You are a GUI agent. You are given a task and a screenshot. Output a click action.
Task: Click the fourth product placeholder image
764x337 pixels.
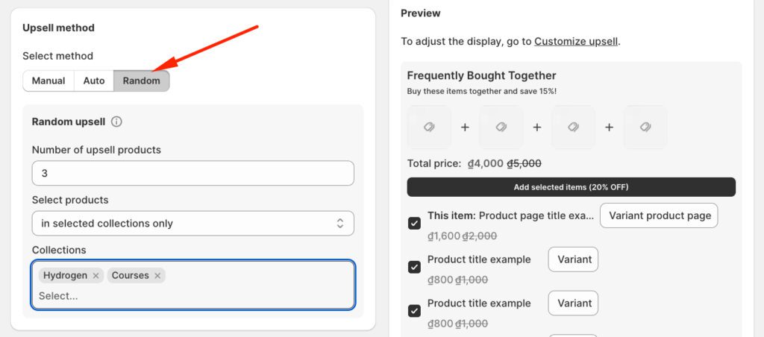click(645, 127)
